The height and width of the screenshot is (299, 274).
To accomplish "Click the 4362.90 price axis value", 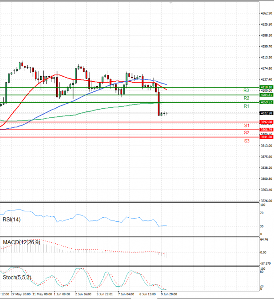I will (x=266, y=13).
